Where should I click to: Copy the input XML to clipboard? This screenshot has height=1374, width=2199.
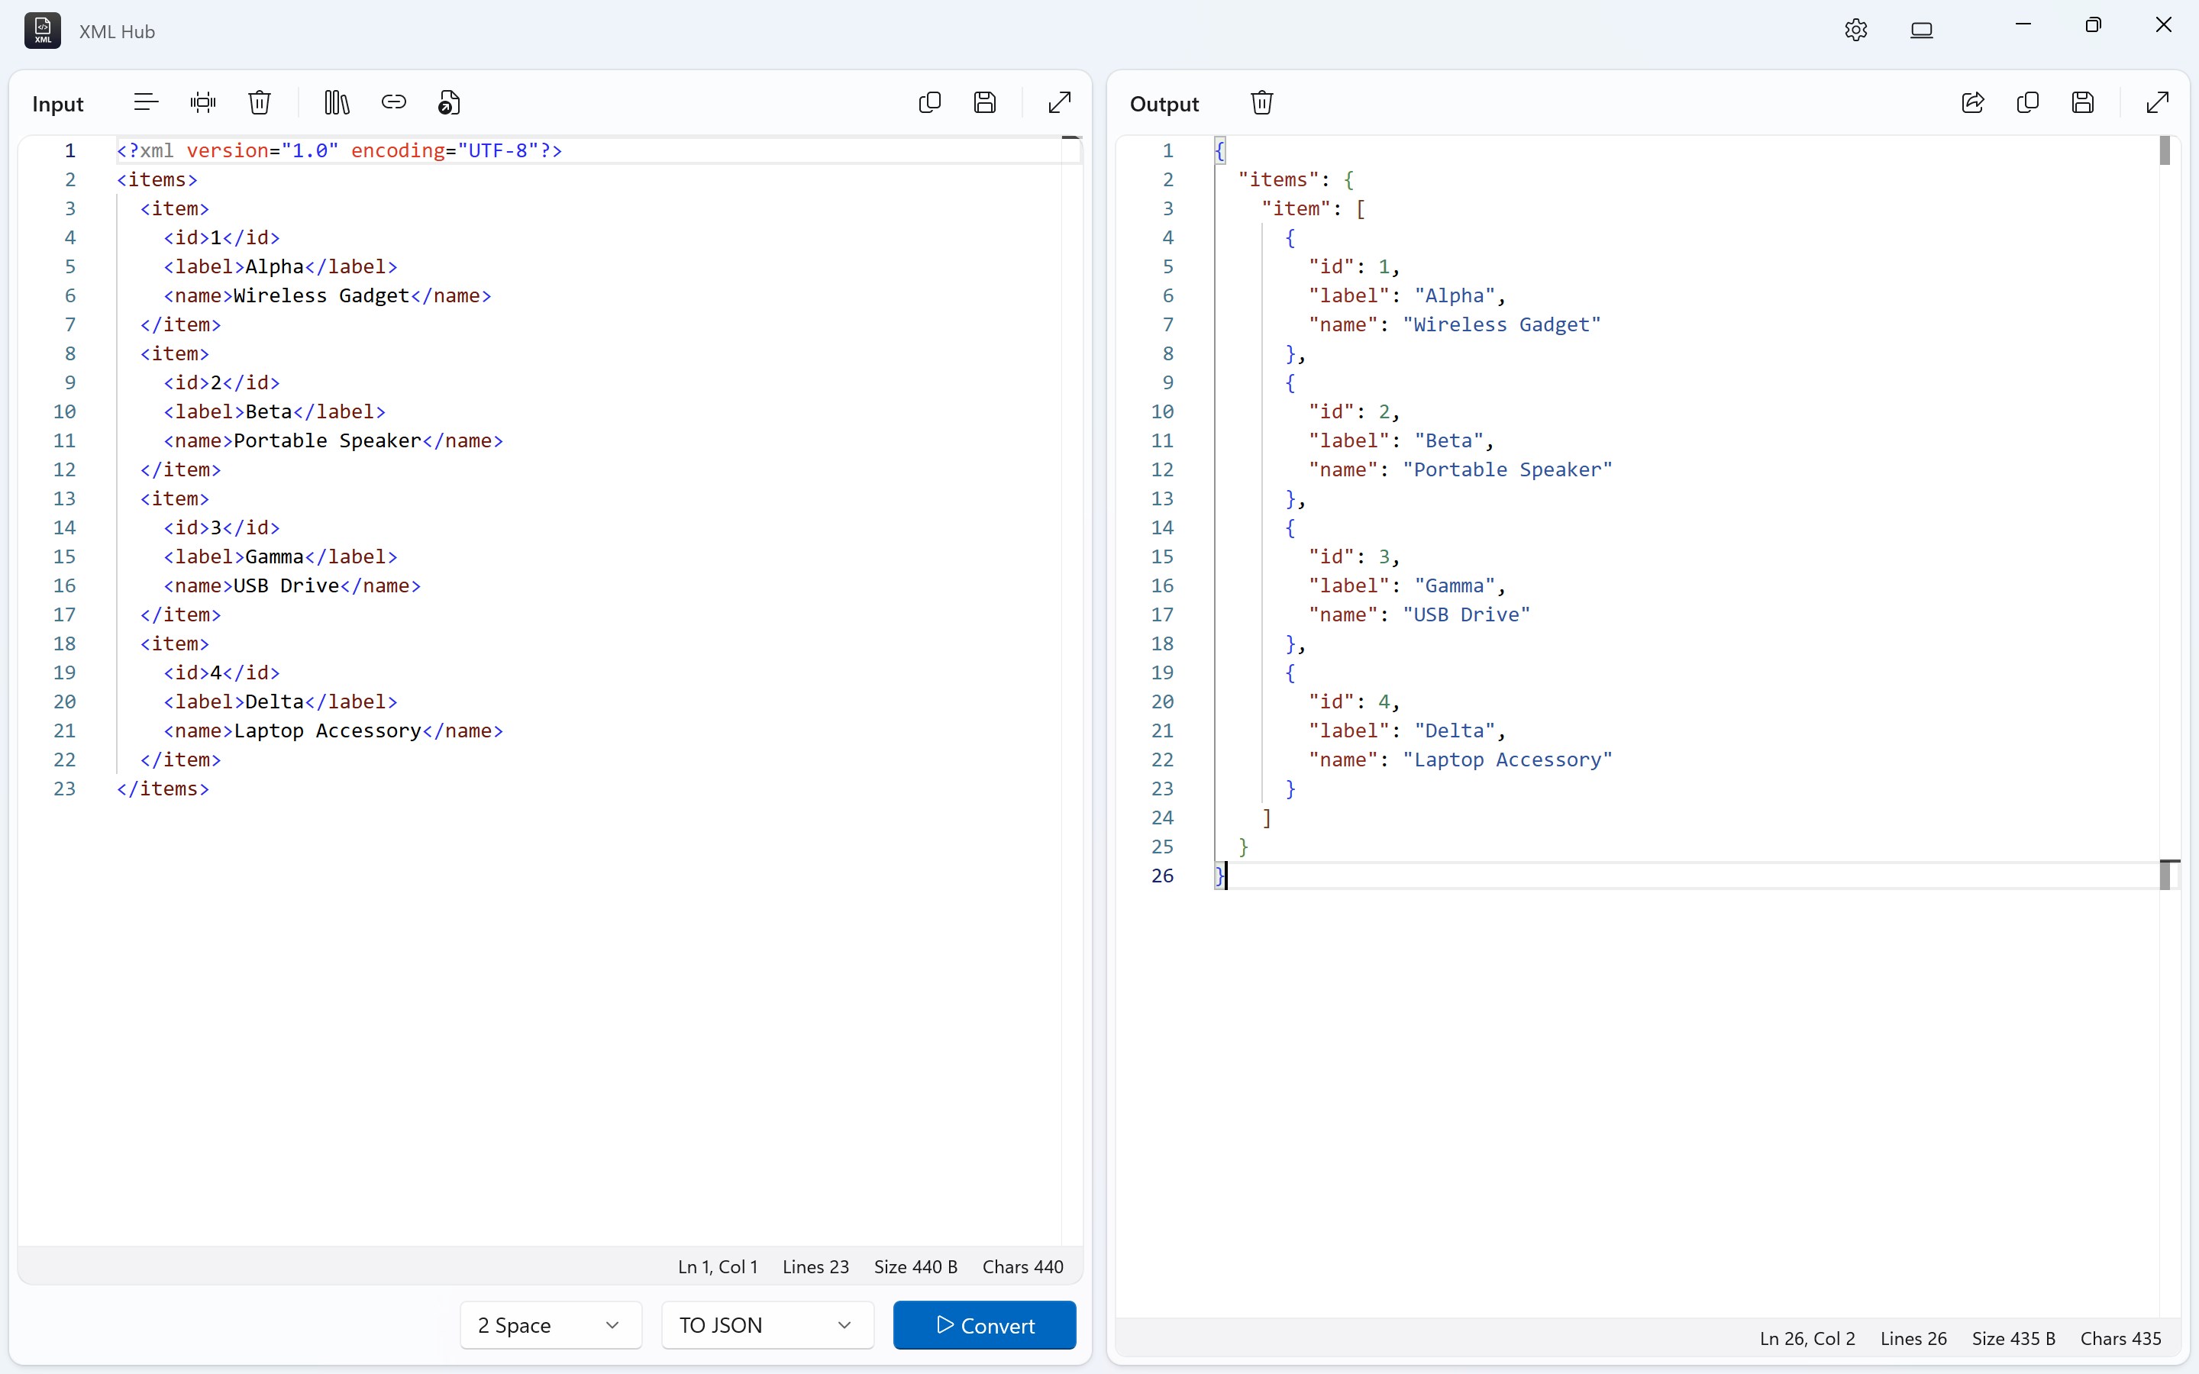929,102
